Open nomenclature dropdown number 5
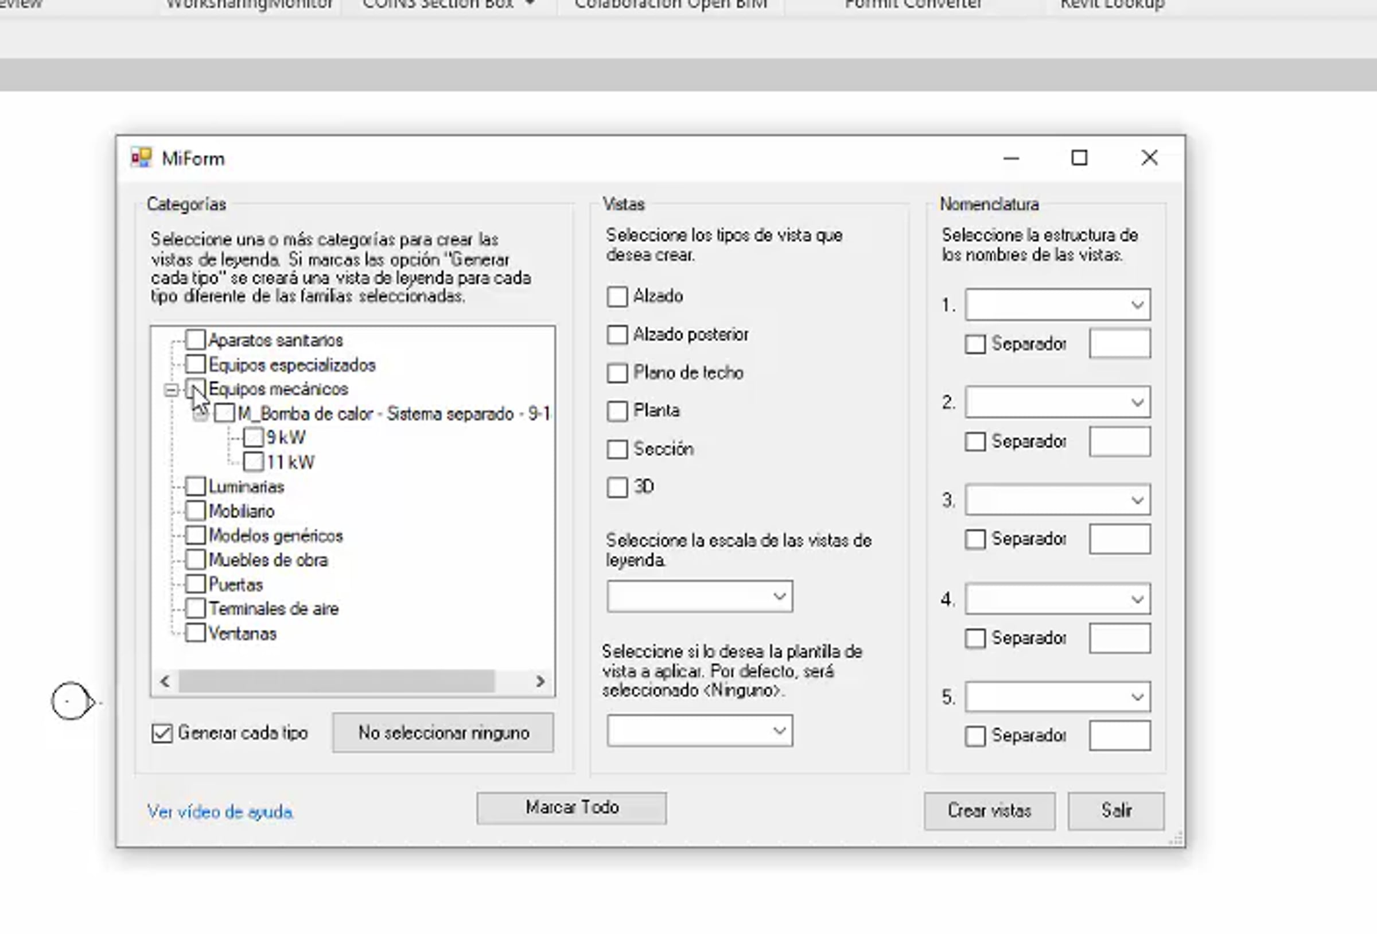 [1057, 697]
